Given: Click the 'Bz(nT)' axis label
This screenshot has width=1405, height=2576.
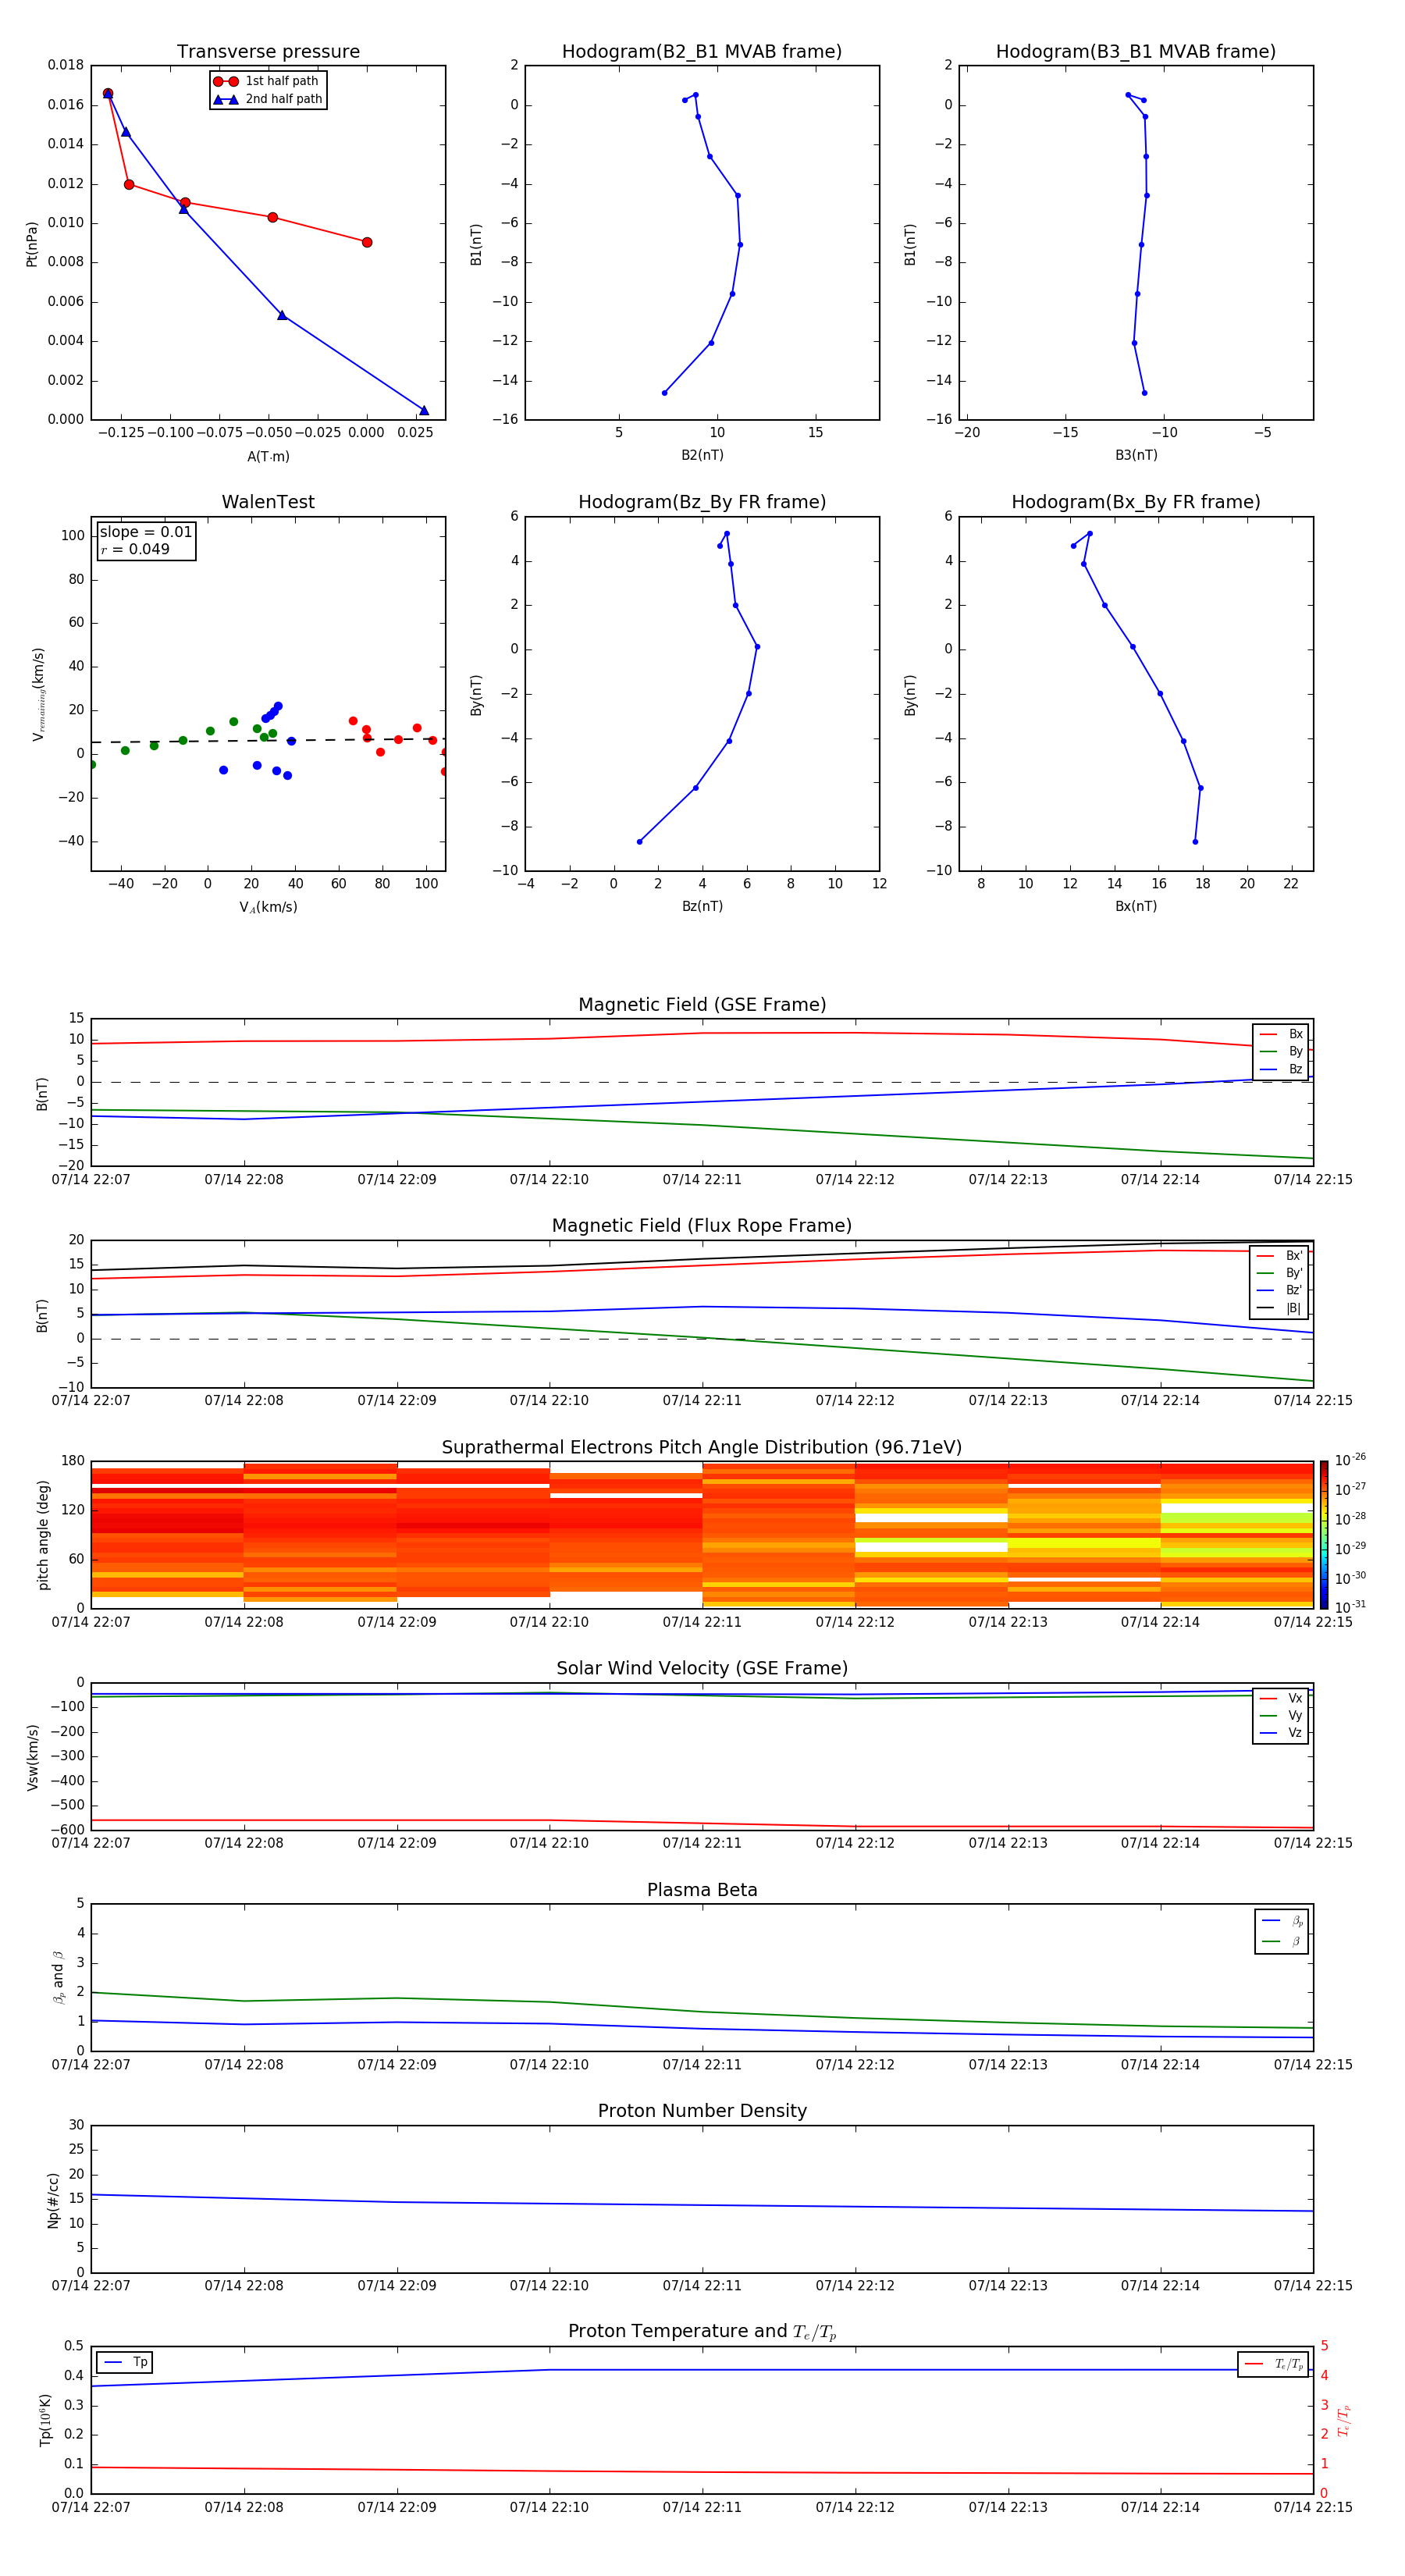Looking at the screenshot, I should (x=702, y=906).
